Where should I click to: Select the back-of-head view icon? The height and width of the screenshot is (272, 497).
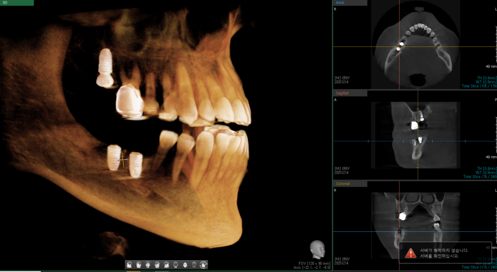click(x=175, y=265)
